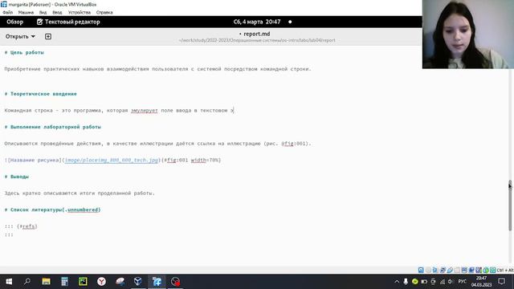514x289 pixels.
Task: Click the '::: {#refs}' line
Action: pos(21,226)
